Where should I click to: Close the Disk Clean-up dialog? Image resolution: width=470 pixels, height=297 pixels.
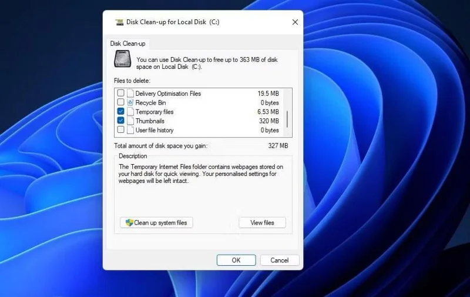click(295, 22)
